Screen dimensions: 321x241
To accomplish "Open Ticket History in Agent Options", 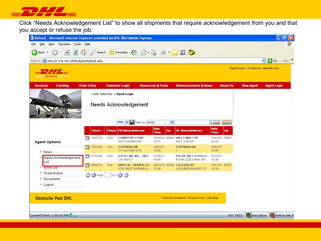I will pyautogui.click(x=53, y=173).
